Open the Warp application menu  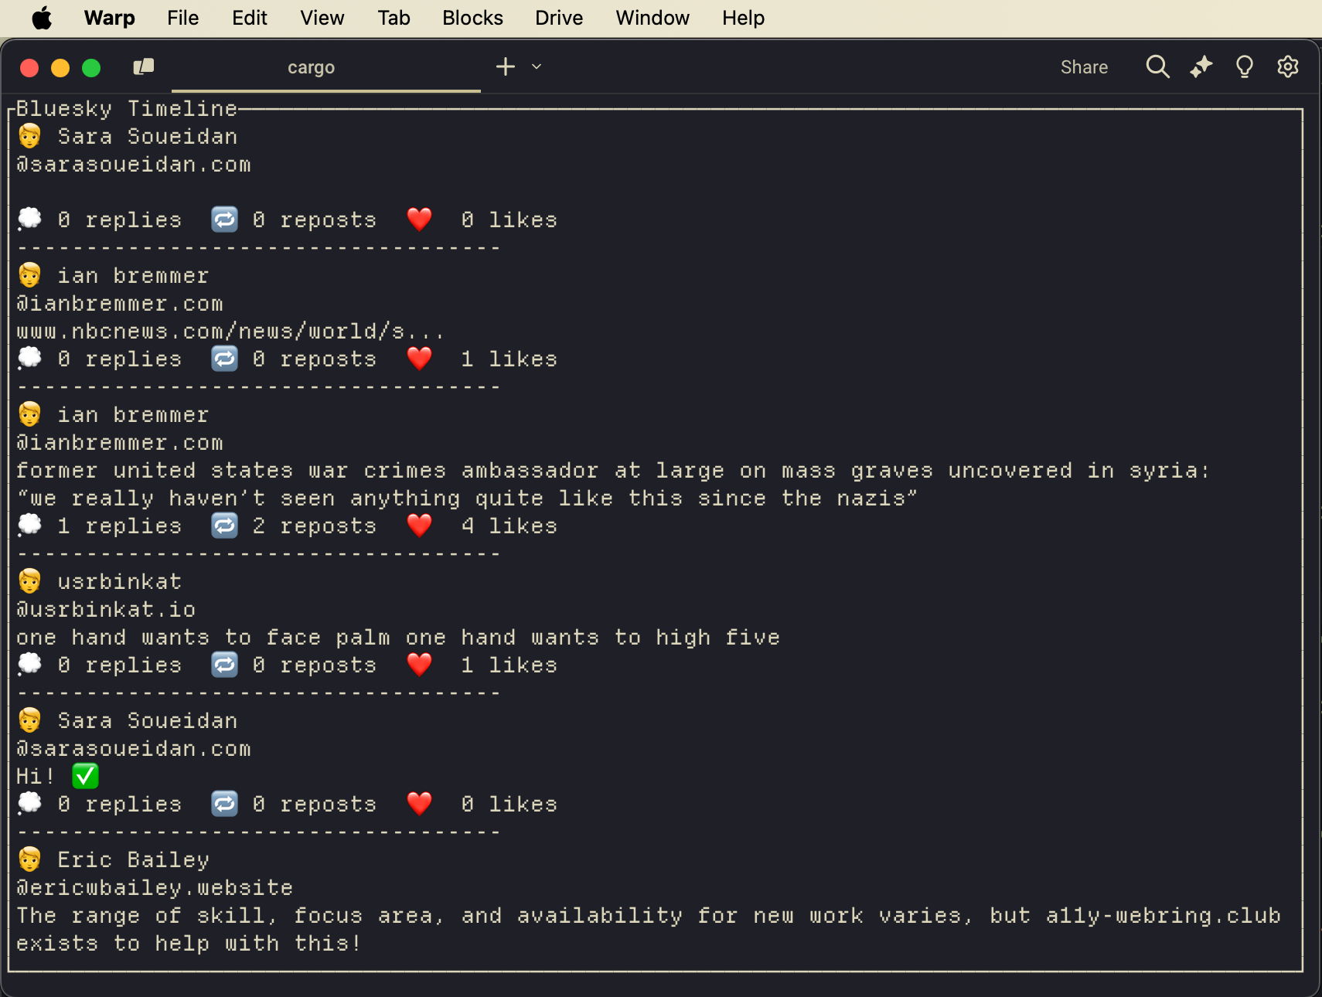[x=109, y=18]
